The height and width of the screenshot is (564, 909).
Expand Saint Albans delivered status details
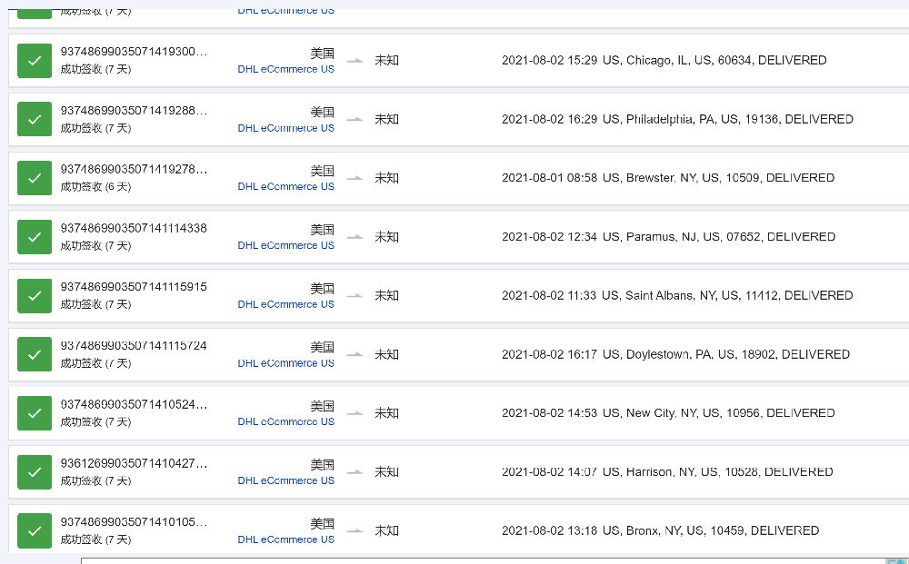[x=677, y=296]
